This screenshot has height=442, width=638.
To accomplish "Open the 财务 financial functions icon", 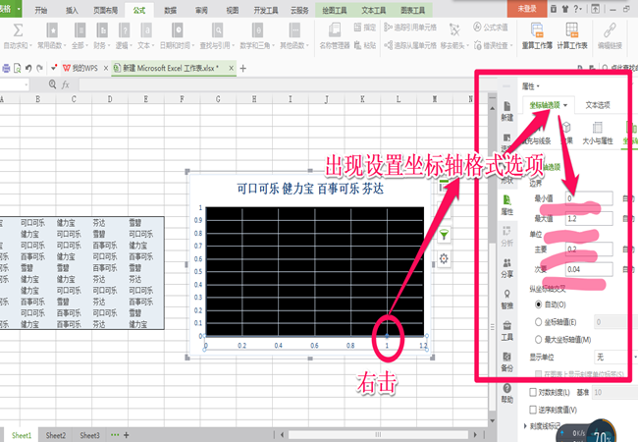I will click(x=102, y=30).
